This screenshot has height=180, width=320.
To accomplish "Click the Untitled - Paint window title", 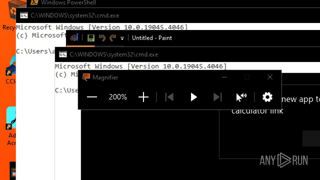I will pos(152,38).
